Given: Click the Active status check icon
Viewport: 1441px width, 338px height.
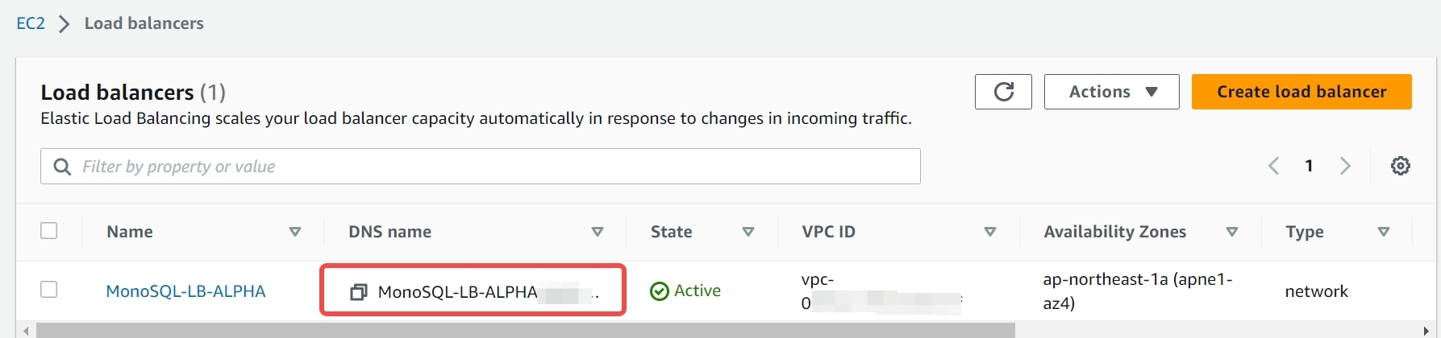Looking at the screenshot, I should [x=660, y=291].
